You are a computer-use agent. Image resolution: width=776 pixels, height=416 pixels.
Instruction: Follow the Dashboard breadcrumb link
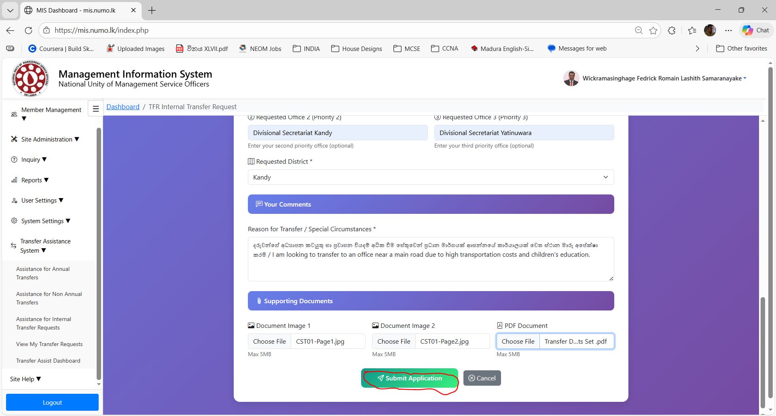pos(123,107)
